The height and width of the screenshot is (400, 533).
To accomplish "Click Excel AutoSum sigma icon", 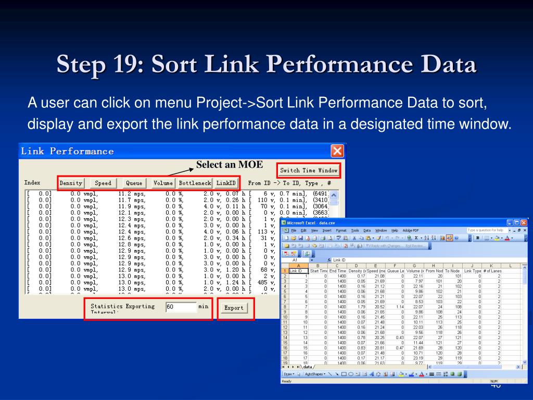I will coord(416,238).
